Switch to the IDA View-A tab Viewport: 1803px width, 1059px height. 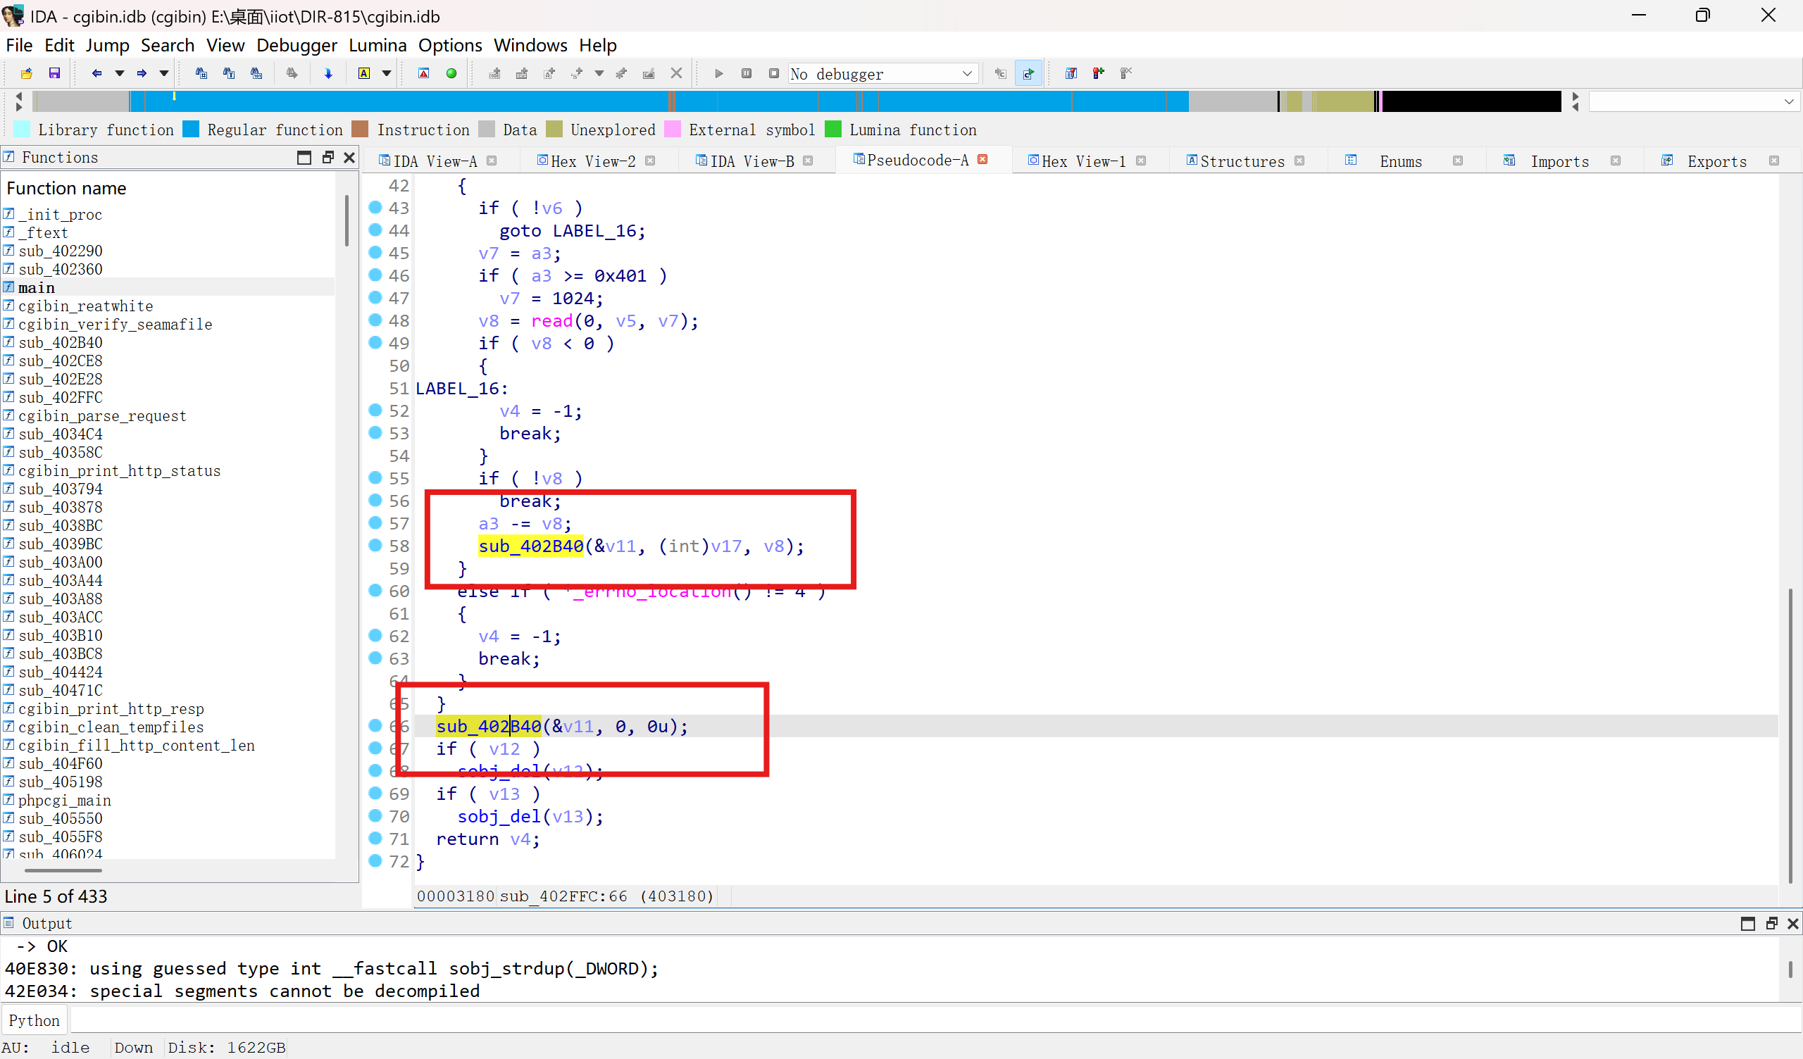(x=435, y=161)
